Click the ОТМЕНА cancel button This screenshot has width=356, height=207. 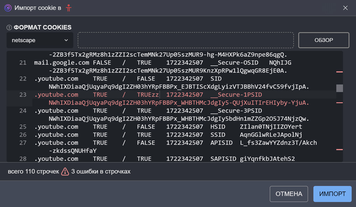pyautogui.click(x=289, y=194)
